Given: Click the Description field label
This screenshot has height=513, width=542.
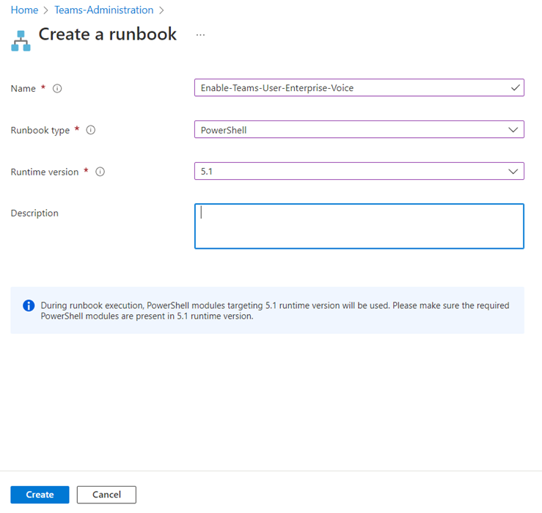Looking at the screenshot, I should (x=34, y=213).
